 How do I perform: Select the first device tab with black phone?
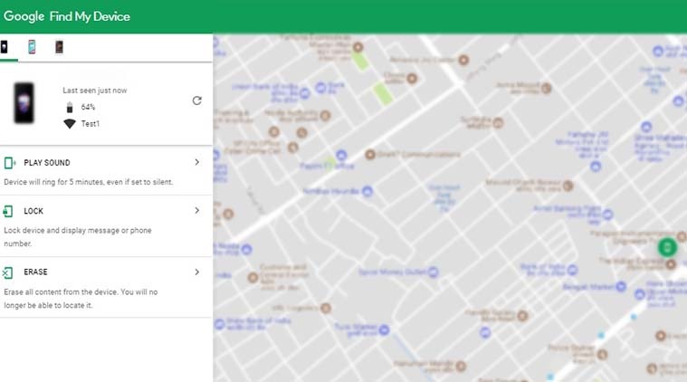[4, 47]
